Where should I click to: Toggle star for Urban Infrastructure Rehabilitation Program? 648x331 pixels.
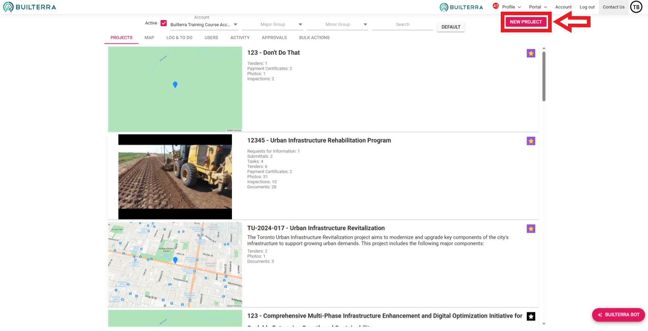(x=531, y=141)
